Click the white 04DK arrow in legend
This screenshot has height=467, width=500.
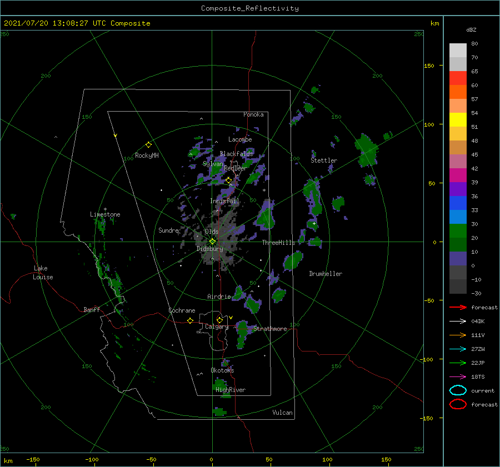point(458,322)
